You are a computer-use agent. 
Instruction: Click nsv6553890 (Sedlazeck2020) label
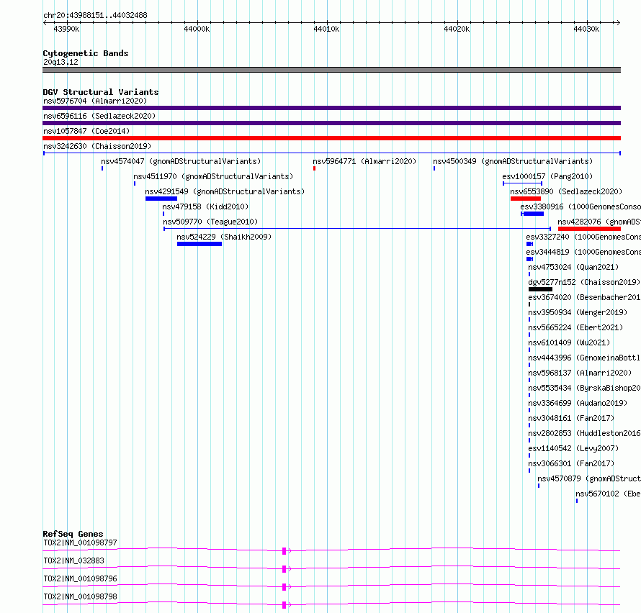566,191
